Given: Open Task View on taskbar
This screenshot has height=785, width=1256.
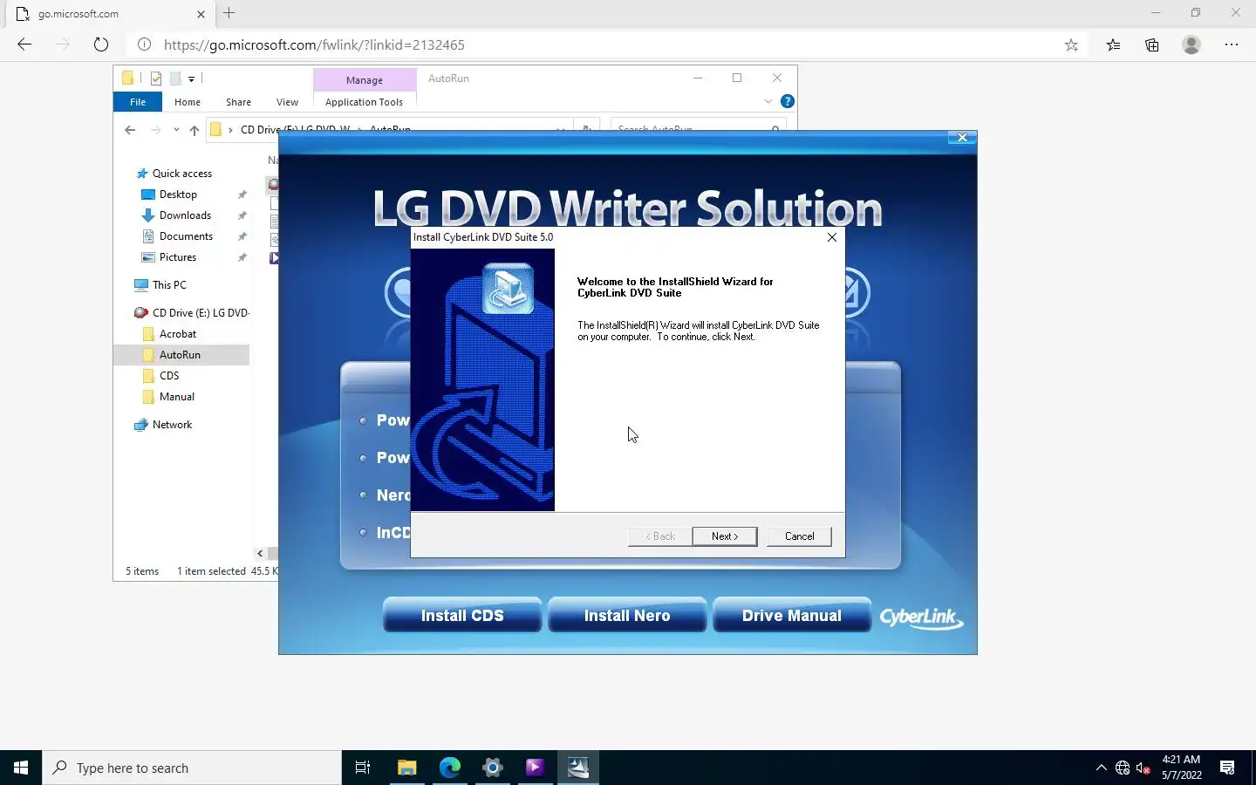Looking at the screenshot, I should [x=363, y=768].
